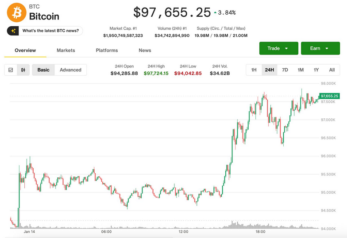View All time price history
347x238 pixels.
(332, 70)
